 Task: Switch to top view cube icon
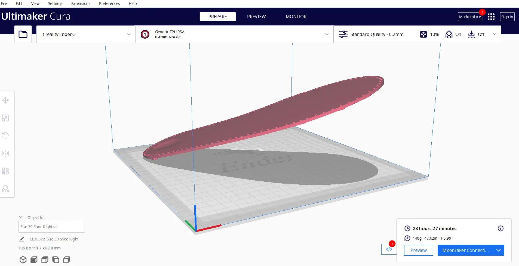pyautogui.click(x=45, y=260)
